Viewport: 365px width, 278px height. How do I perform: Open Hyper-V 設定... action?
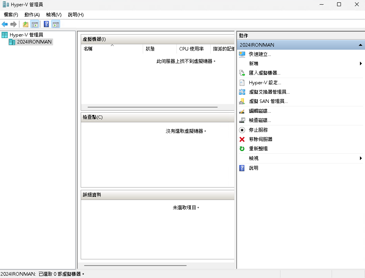pyautogui.click(x=265, y=83)
